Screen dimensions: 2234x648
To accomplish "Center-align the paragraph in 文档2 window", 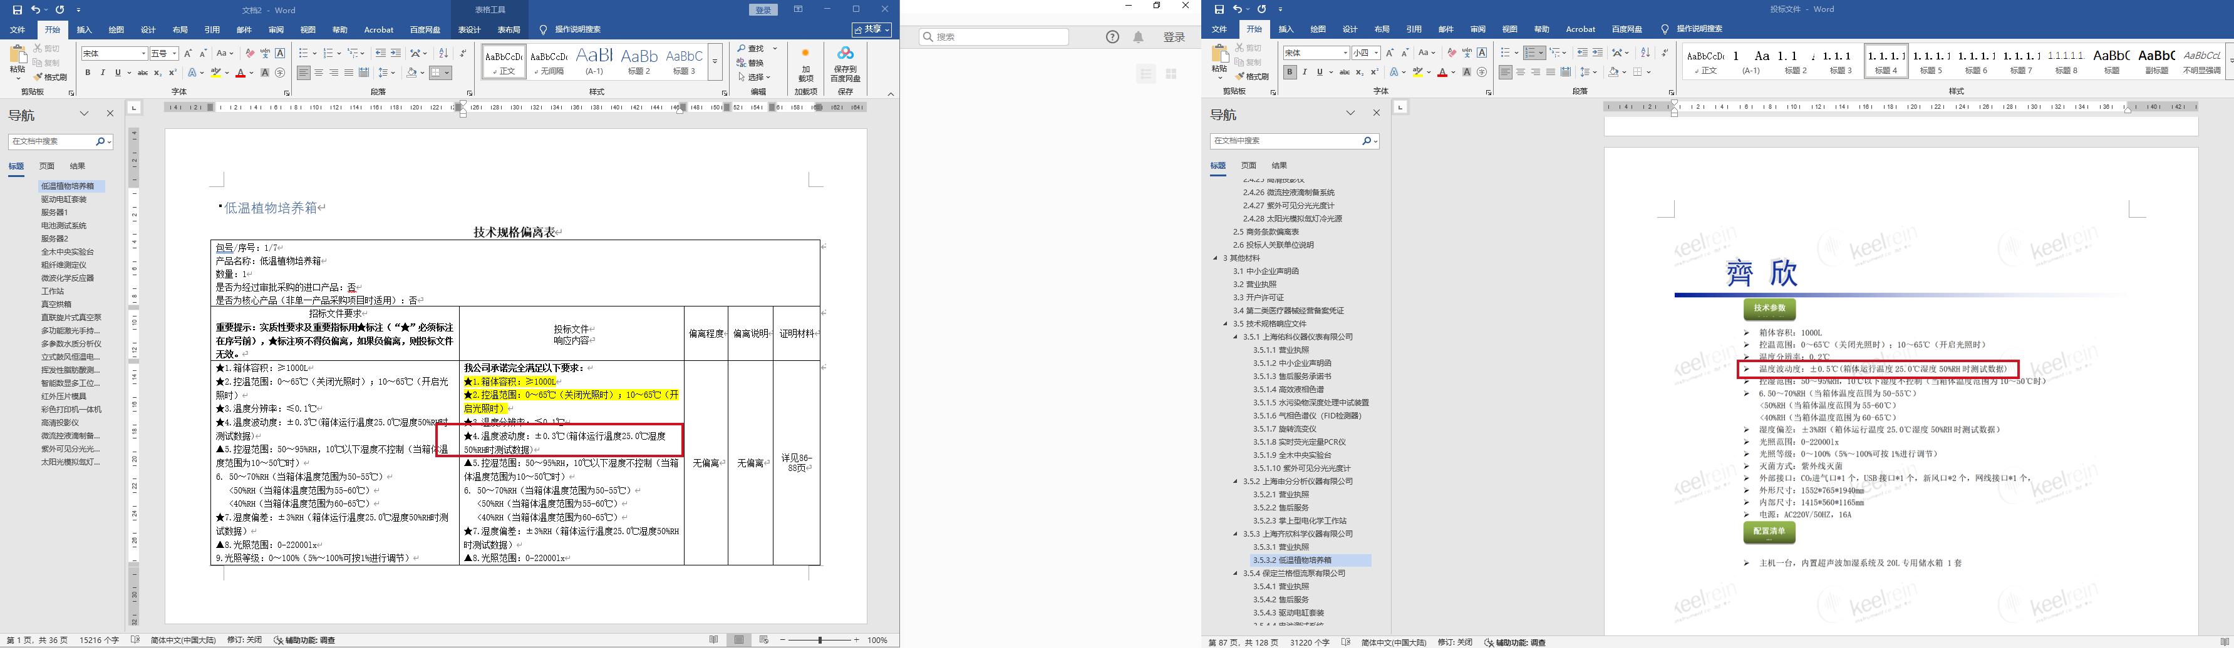I will [x=318, y=73].
